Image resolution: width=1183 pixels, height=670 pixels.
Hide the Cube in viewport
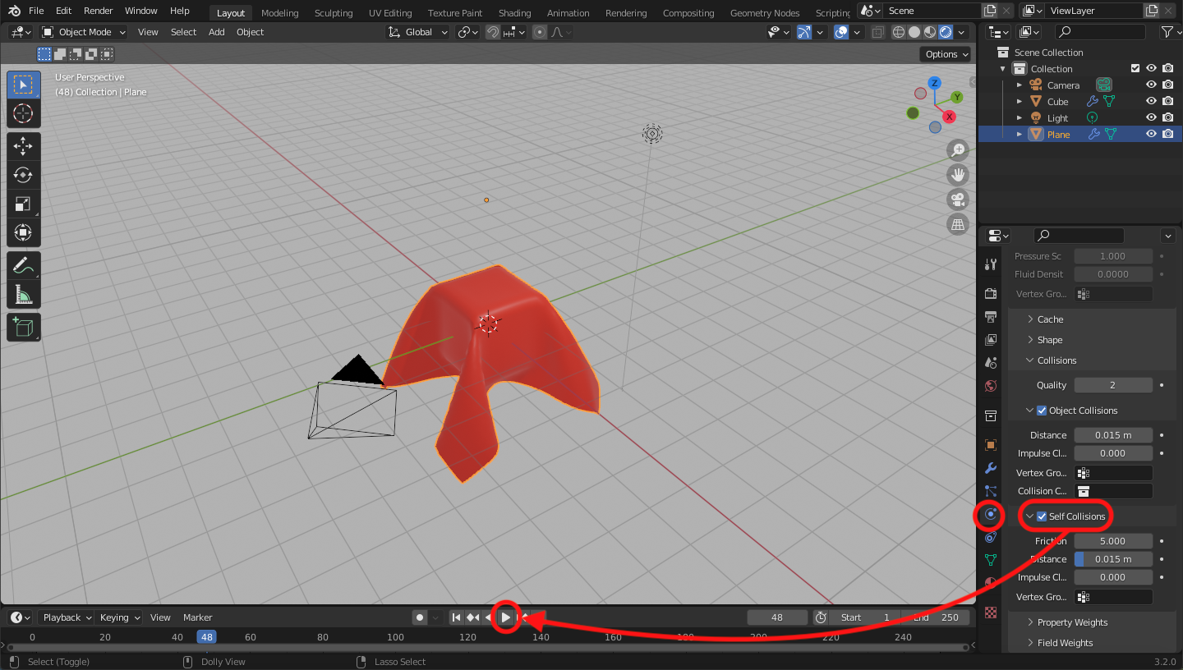[x=1152, y=102]
